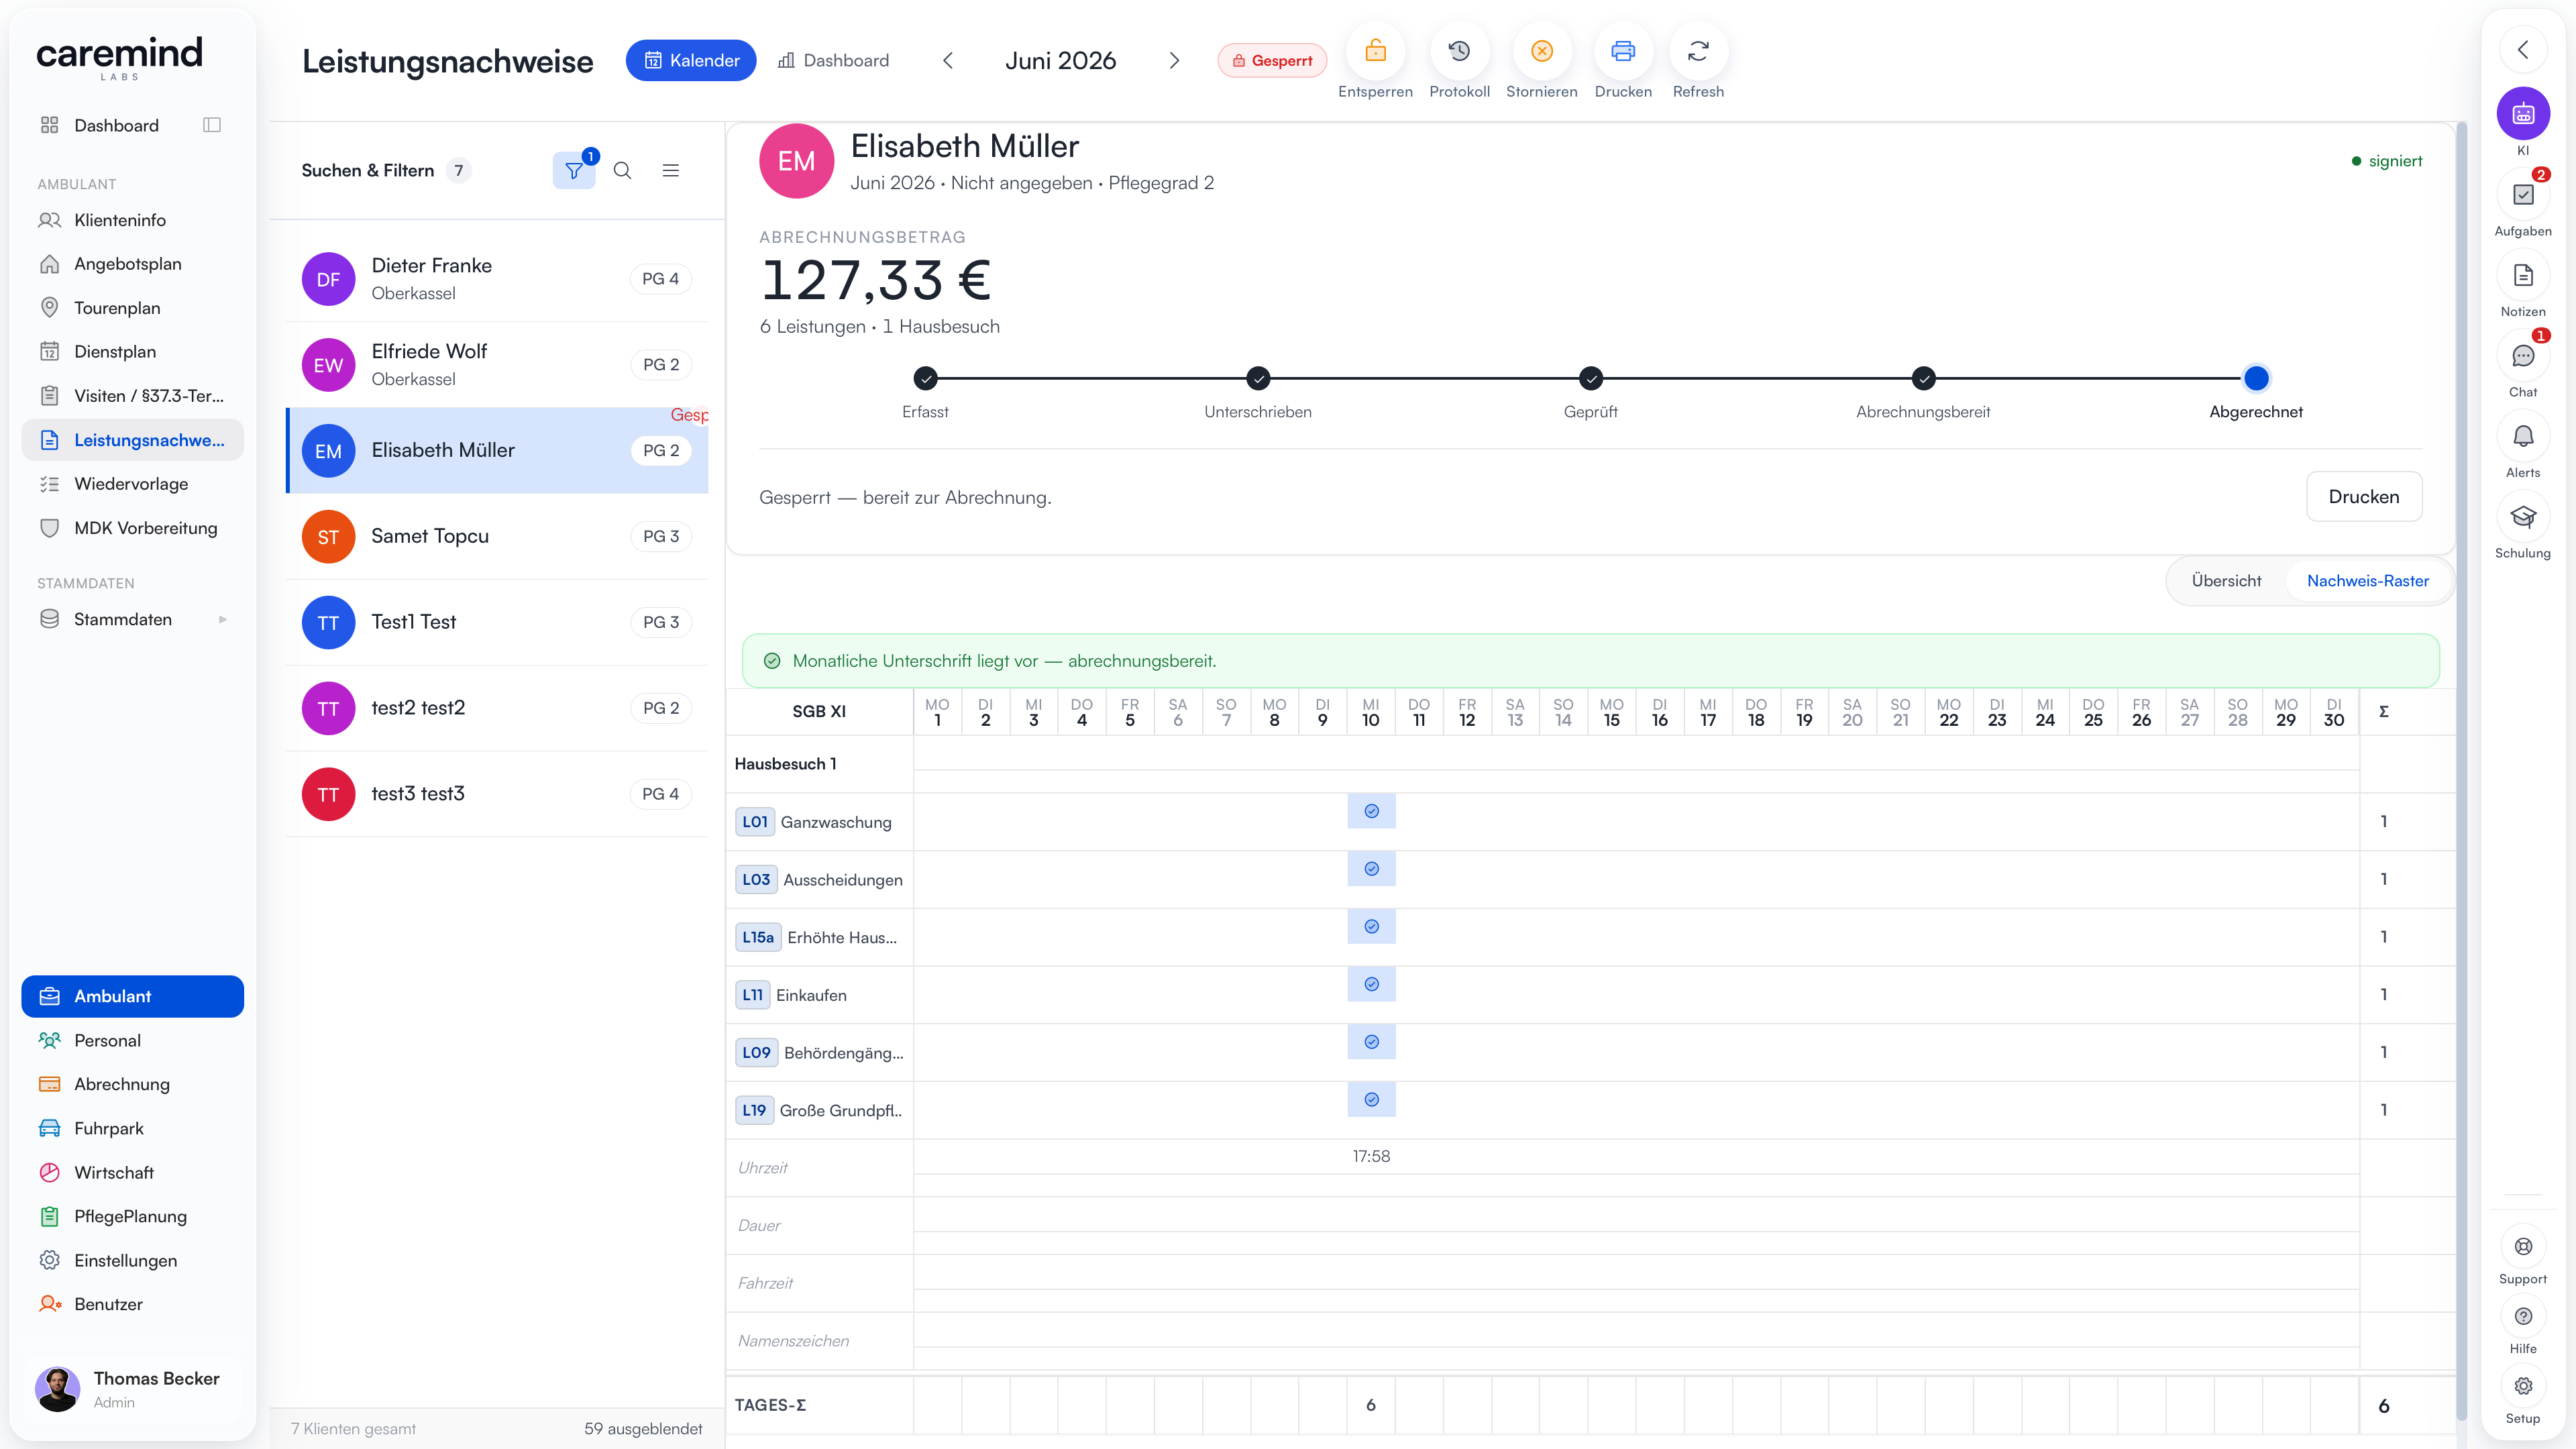
Task: Click the Refresh icon in toolbar
Action: (x=1698, y=51)
